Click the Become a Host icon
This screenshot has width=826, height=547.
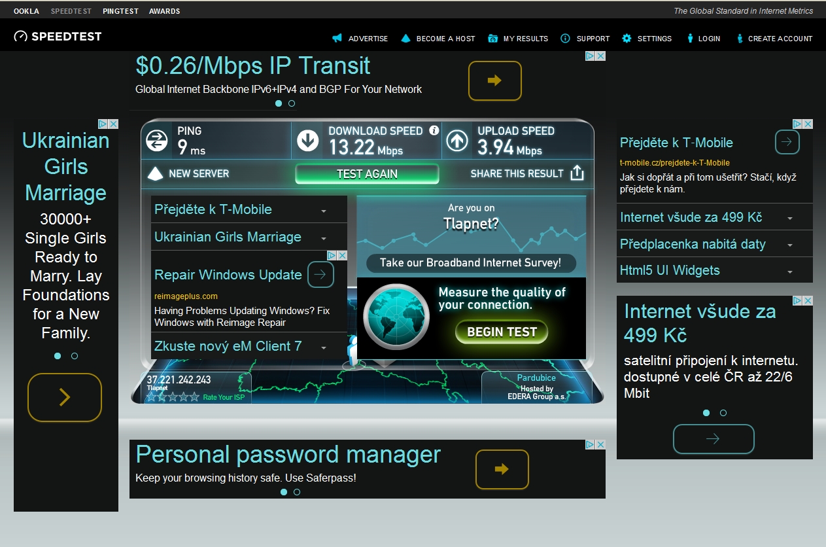coord(405,39)
